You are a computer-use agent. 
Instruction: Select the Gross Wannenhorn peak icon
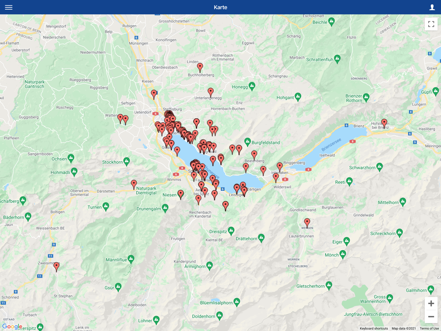[x=389, y=298]
